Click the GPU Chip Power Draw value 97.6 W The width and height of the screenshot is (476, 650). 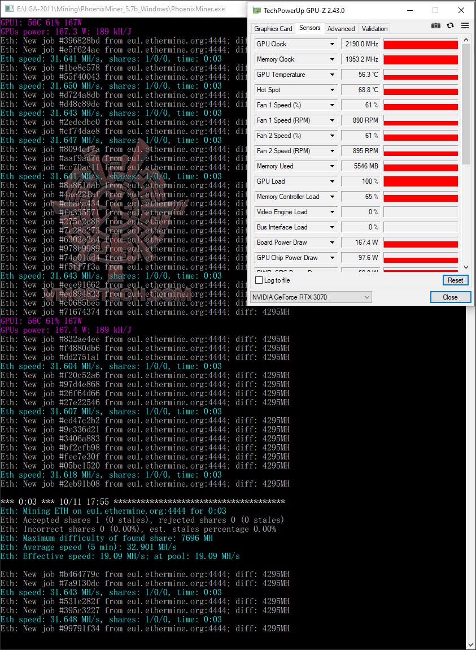(x=360, y=258)
